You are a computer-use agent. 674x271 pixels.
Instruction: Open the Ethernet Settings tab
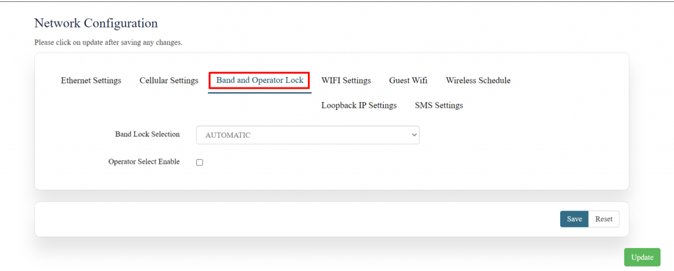click(x=91, y=80)
